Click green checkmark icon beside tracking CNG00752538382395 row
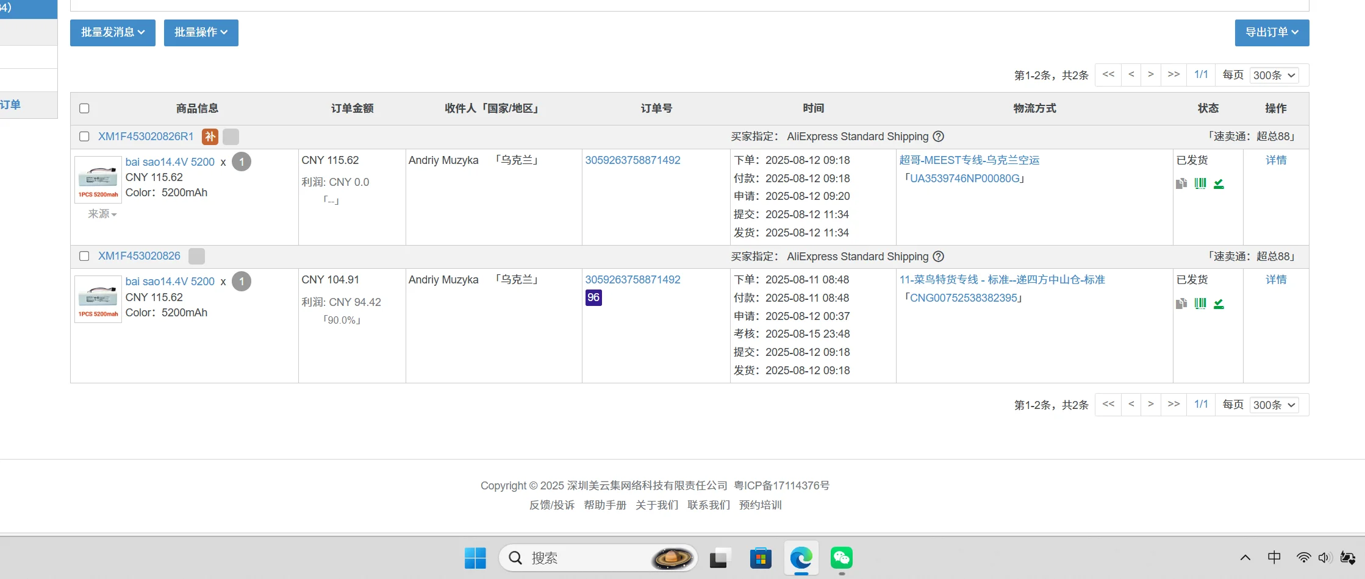Screen dimensions: 1365x579 (1219, 304)
